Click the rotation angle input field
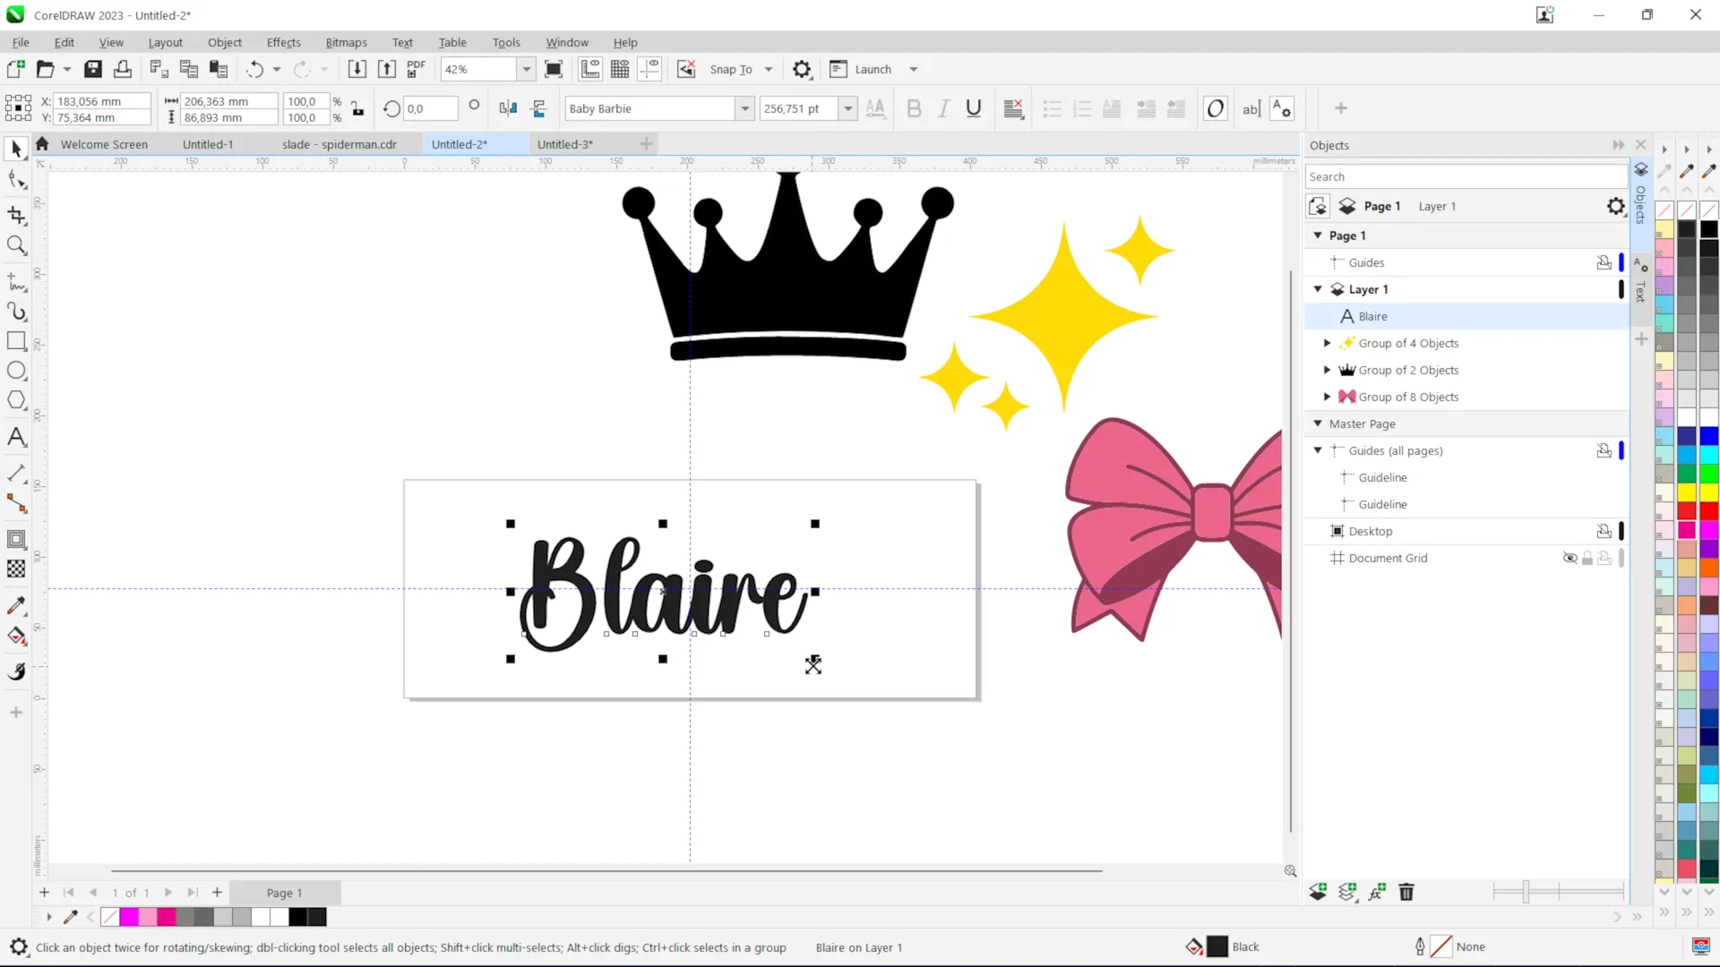This screenshot has height=967, width=1720. pyautogui.click(x=430, y=108)
